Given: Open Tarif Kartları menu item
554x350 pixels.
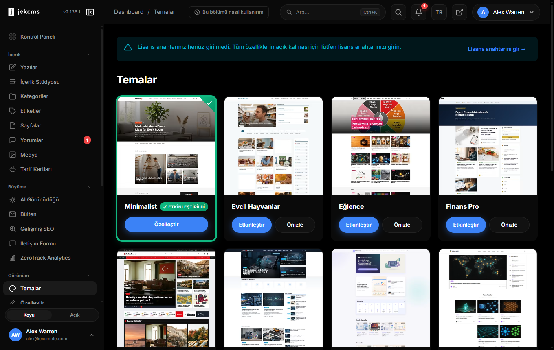Looking at the screenshot, I should (50, 169).
